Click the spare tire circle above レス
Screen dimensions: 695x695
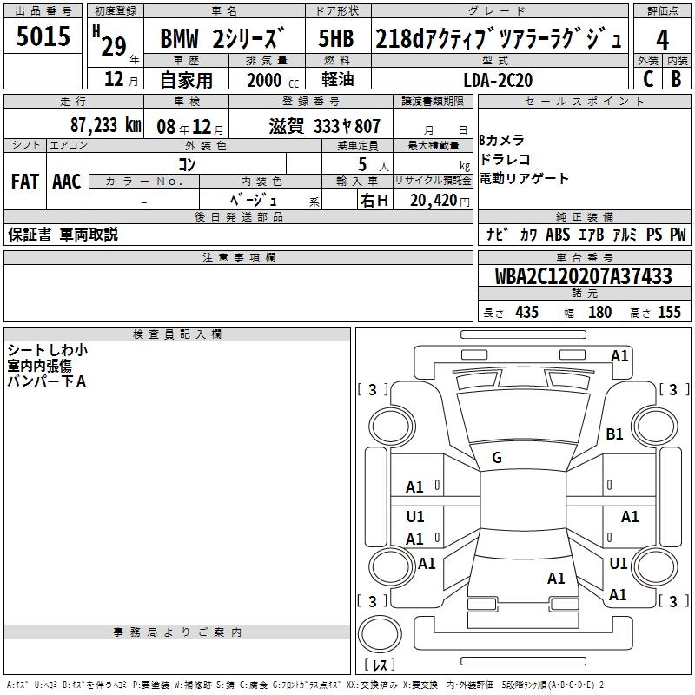tap(380, 634)
